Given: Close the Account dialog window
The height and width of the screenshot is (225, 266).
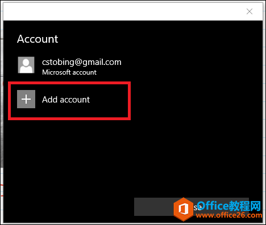Looking at the screenshot, I should [250, 11].
